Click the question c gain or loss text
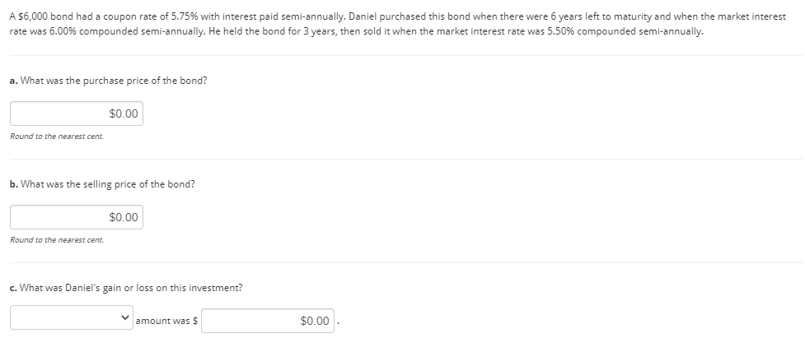 130,288
